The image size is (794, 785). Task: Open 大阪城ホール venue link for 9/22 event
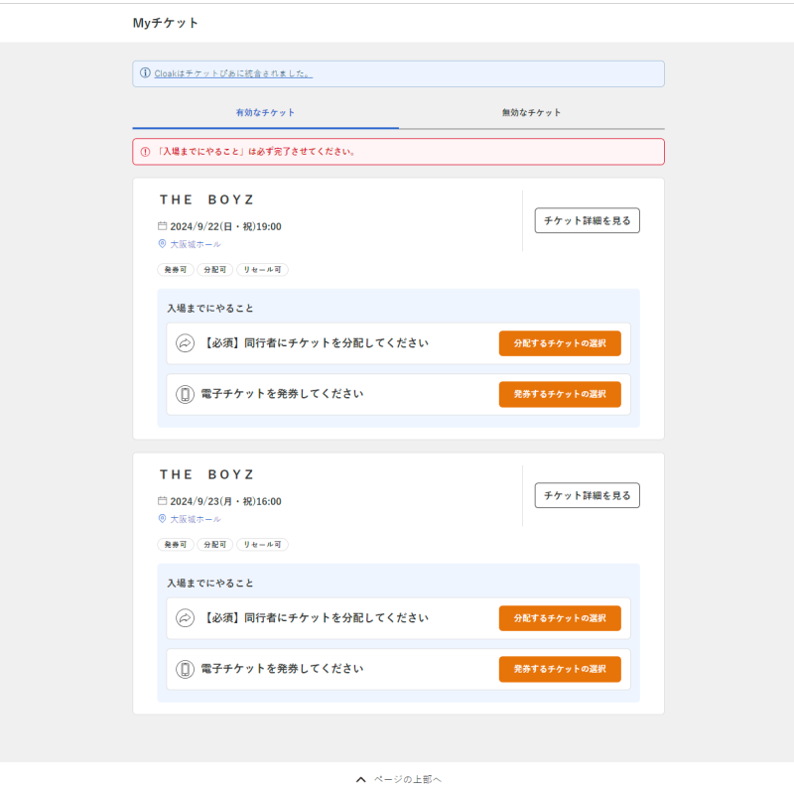point(196,244)
